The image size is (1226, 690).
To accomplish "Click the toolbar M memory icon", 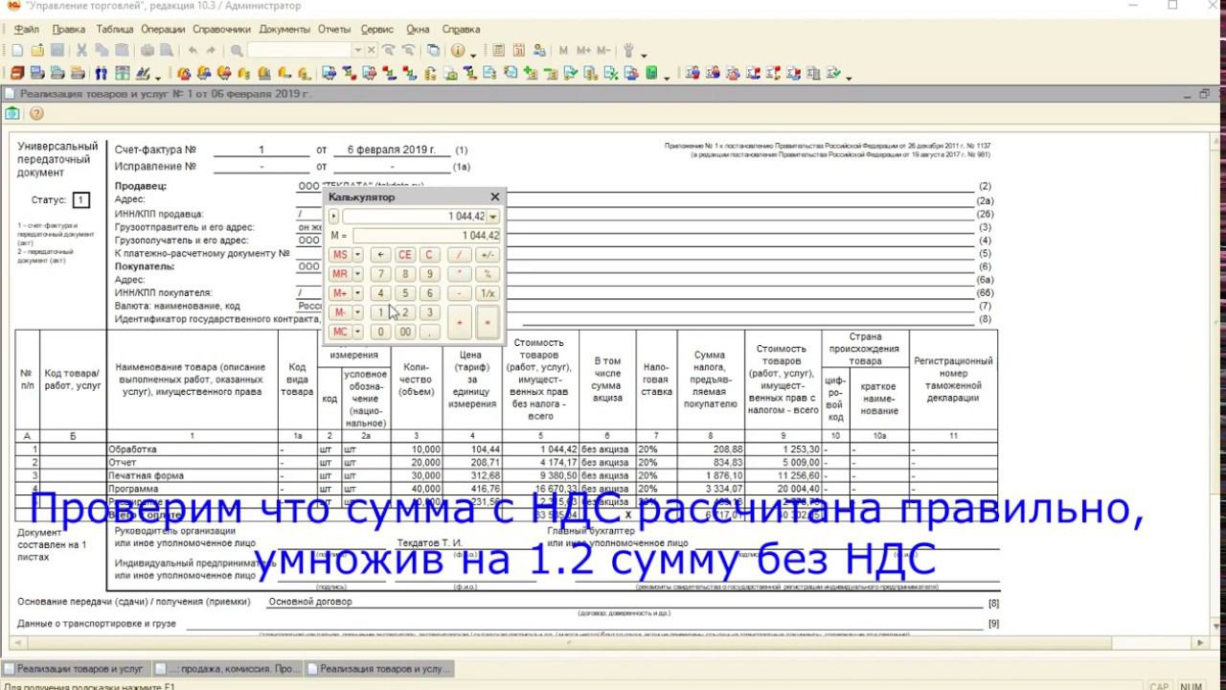I will coord(563,50).
